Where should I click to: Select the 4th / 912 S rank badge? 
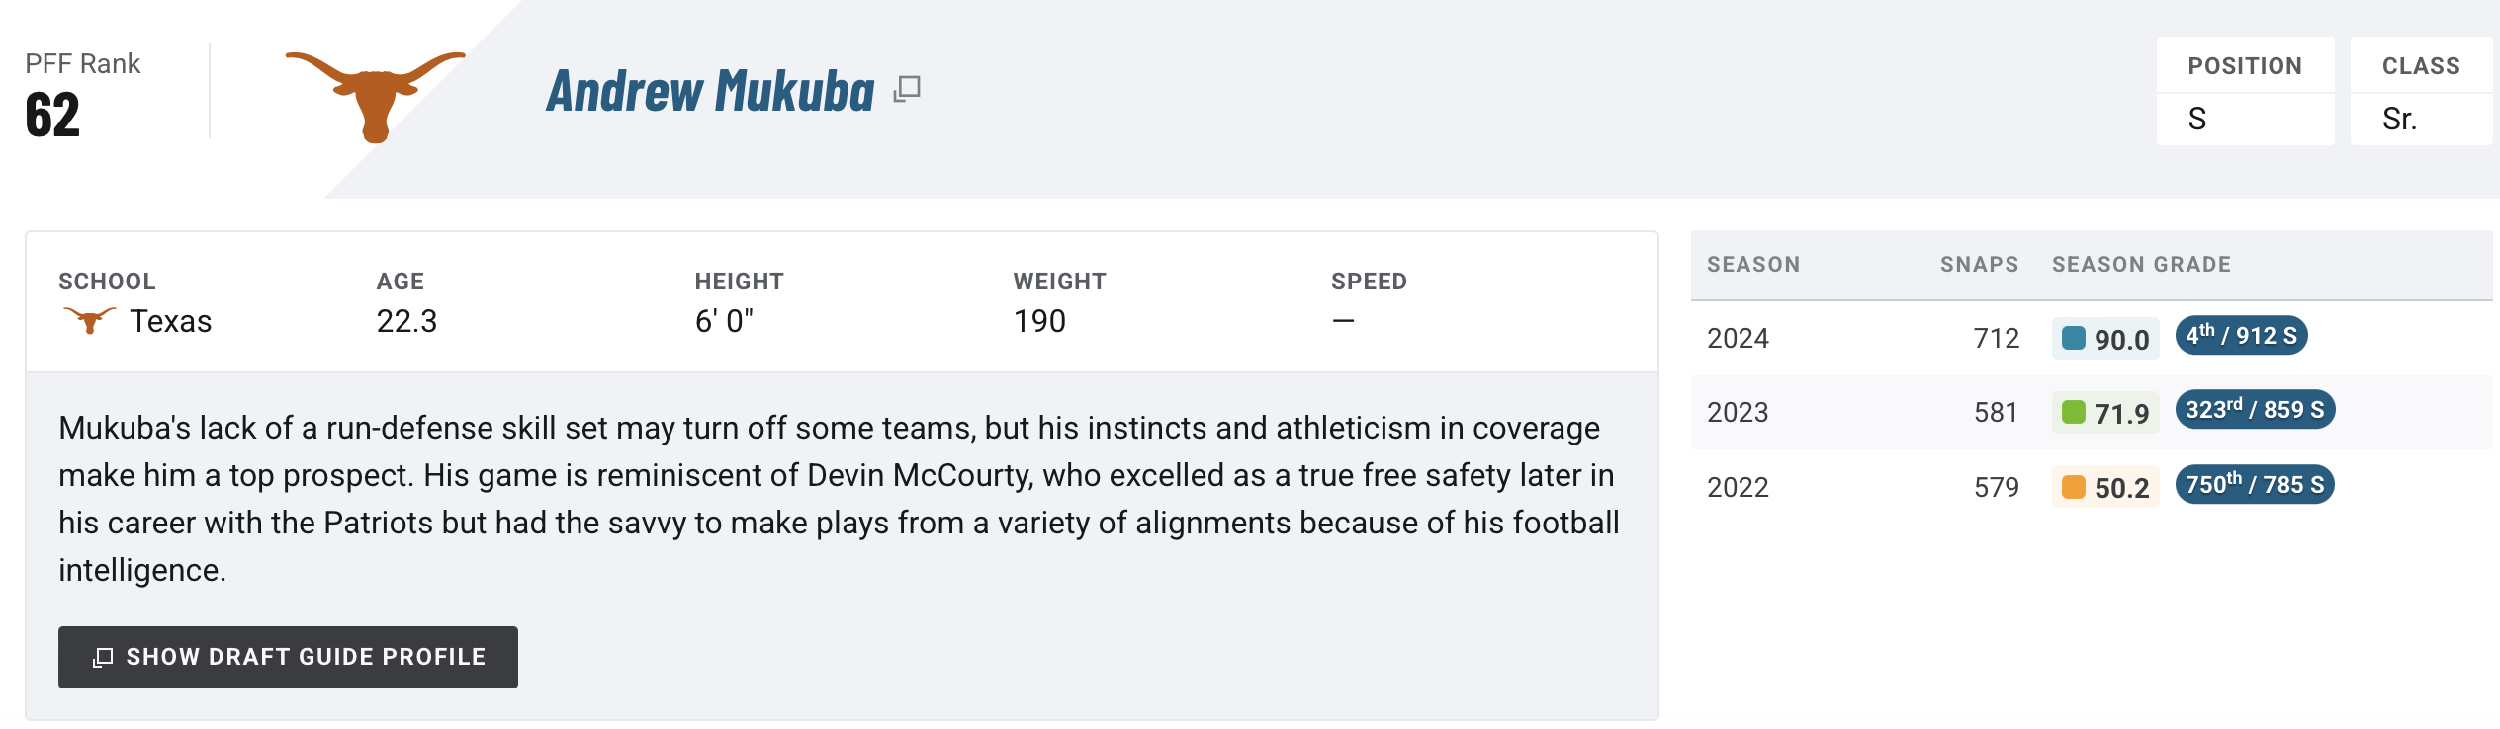point(2242,336)
